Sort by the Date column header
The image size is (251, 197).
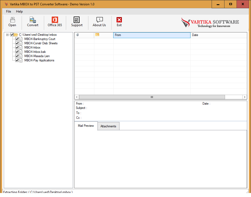coord(219,35)
